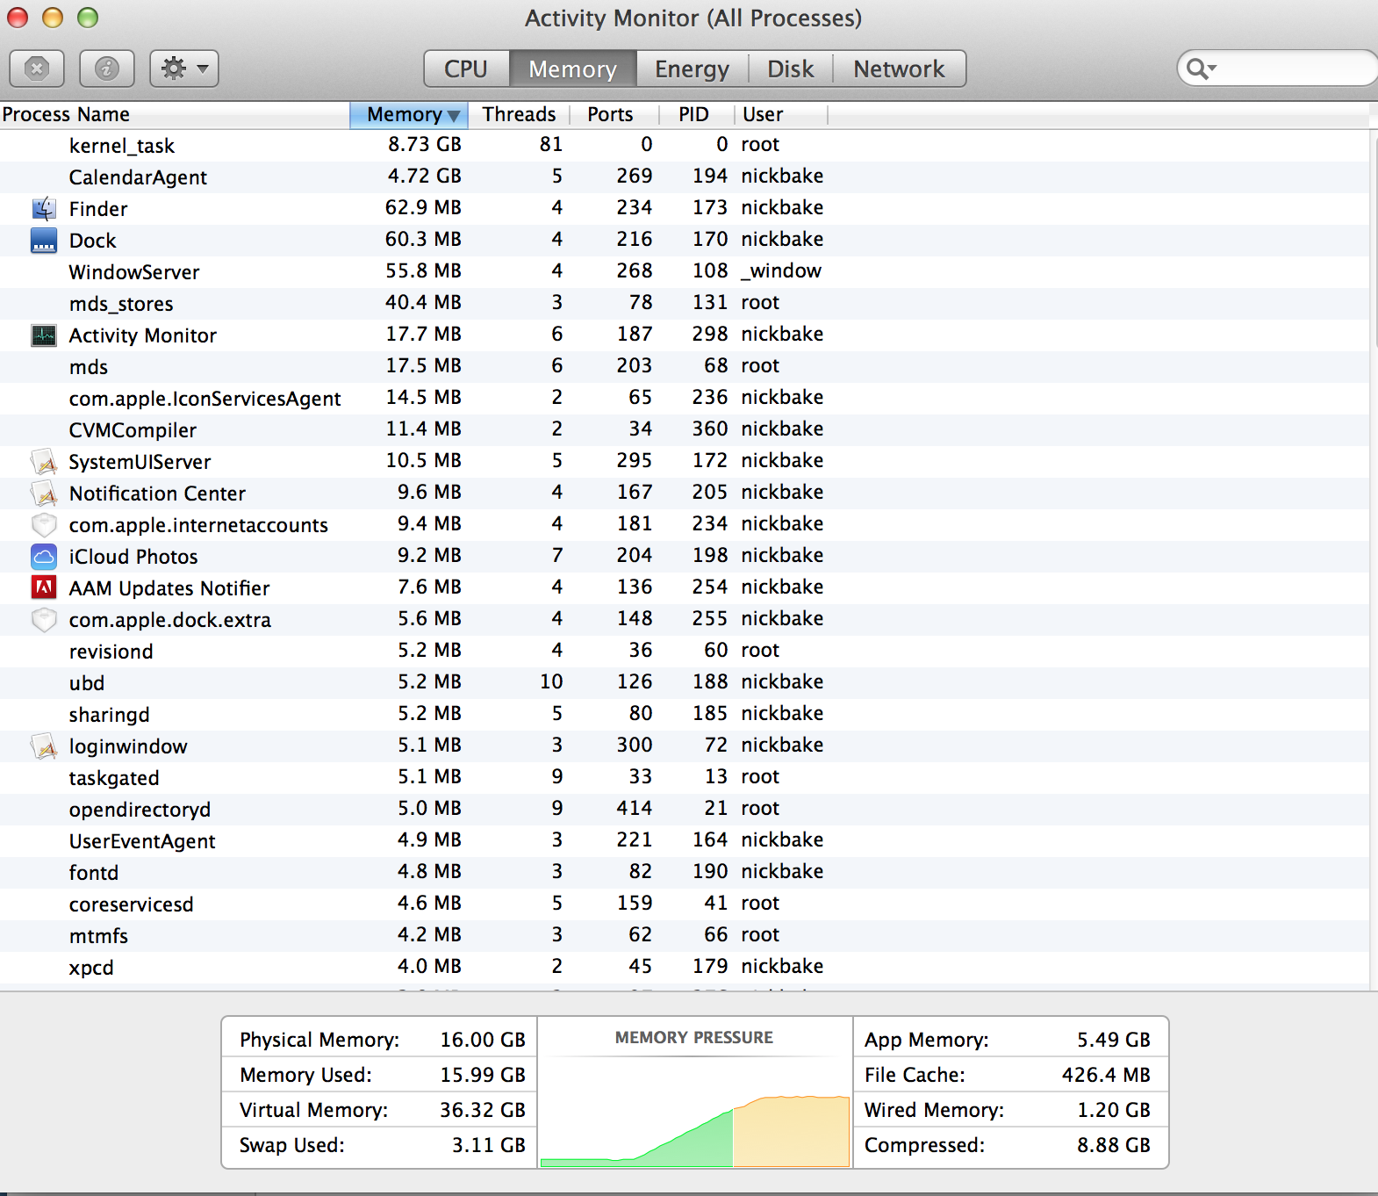Select the kernel_task process row

(x=685, y=145)
